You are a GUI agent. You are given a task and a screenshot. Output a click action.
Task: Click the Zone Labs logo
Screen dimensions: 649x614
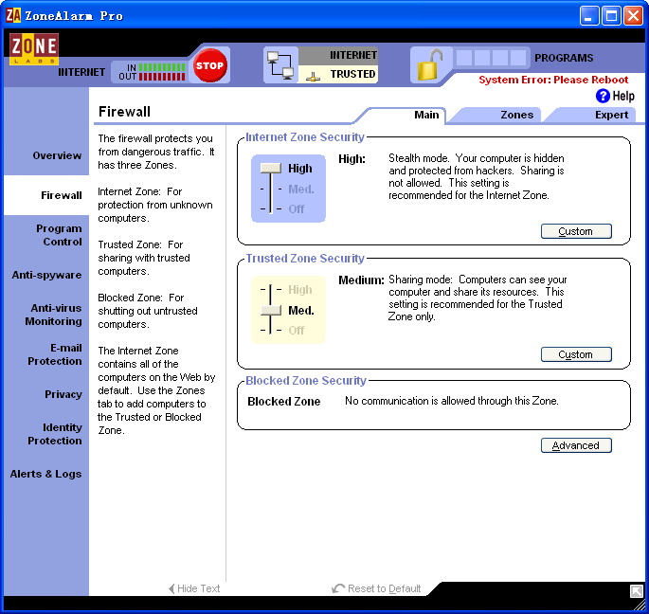34,49
